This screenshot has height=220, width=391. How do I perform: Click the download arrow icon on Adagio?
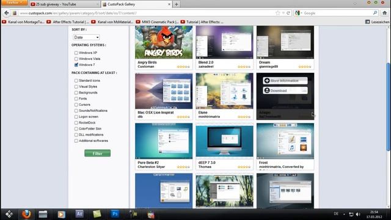pyautogui.click(x=267, y=90)
